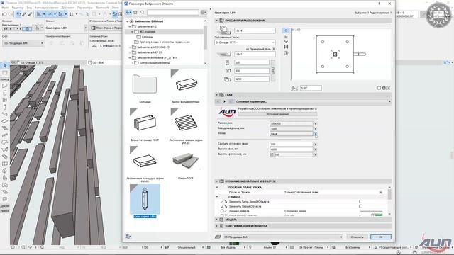Viewport: 454px width, 255px height.
Task: Open the layer dropdown at dialog bottom
Action: [x=283, y=237]
